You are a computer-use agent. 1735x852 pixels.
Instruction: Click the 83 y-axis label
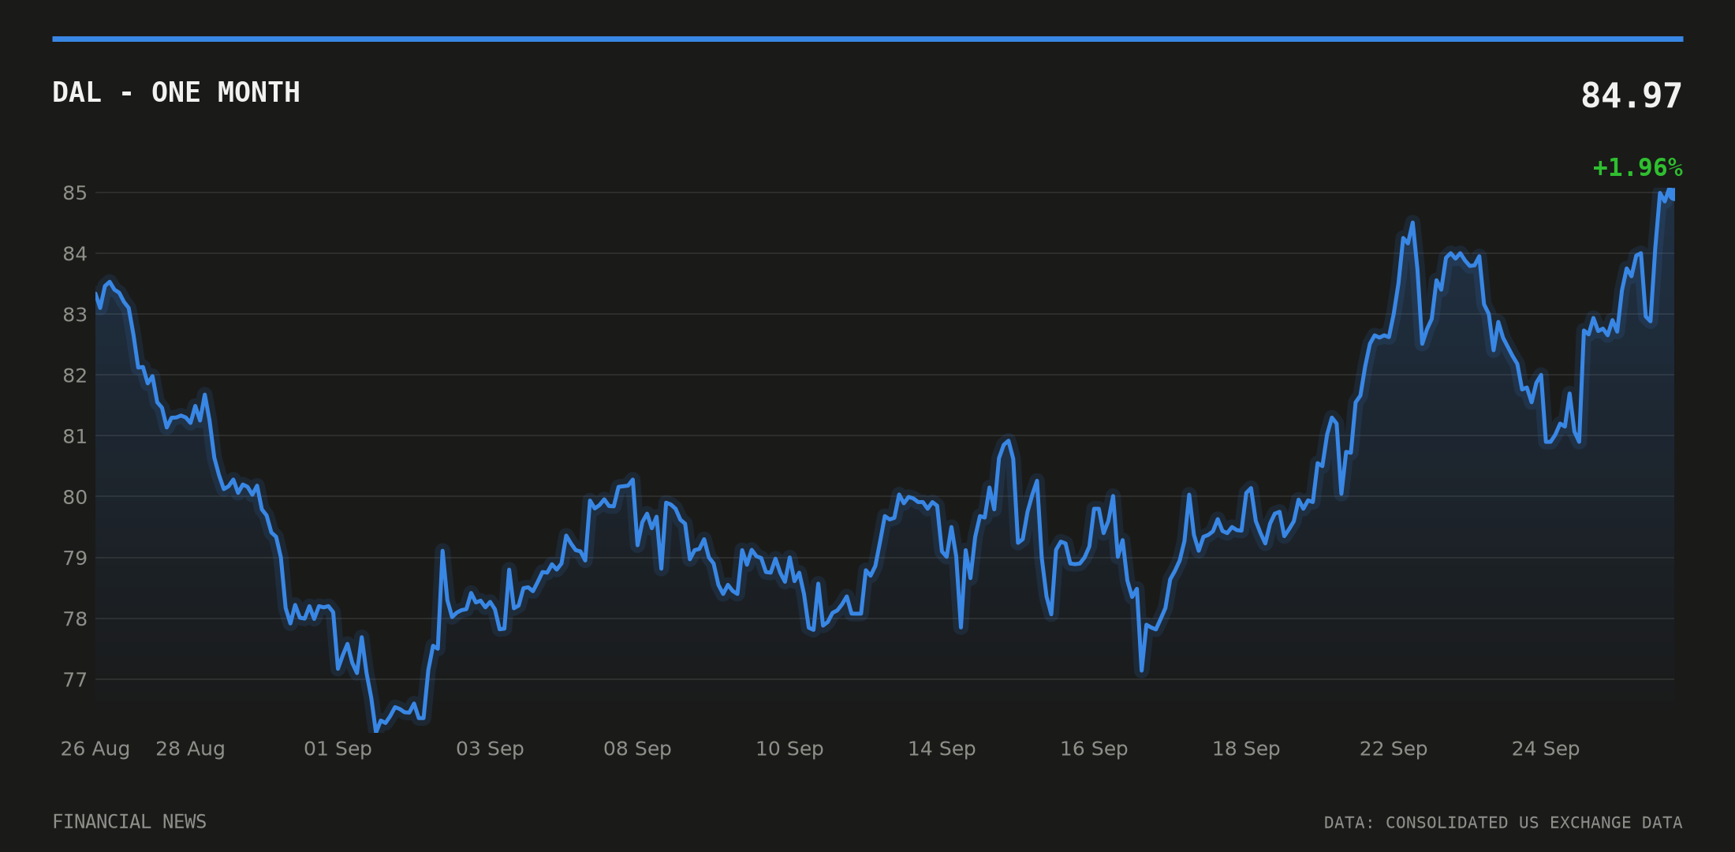tap(75, 315)
